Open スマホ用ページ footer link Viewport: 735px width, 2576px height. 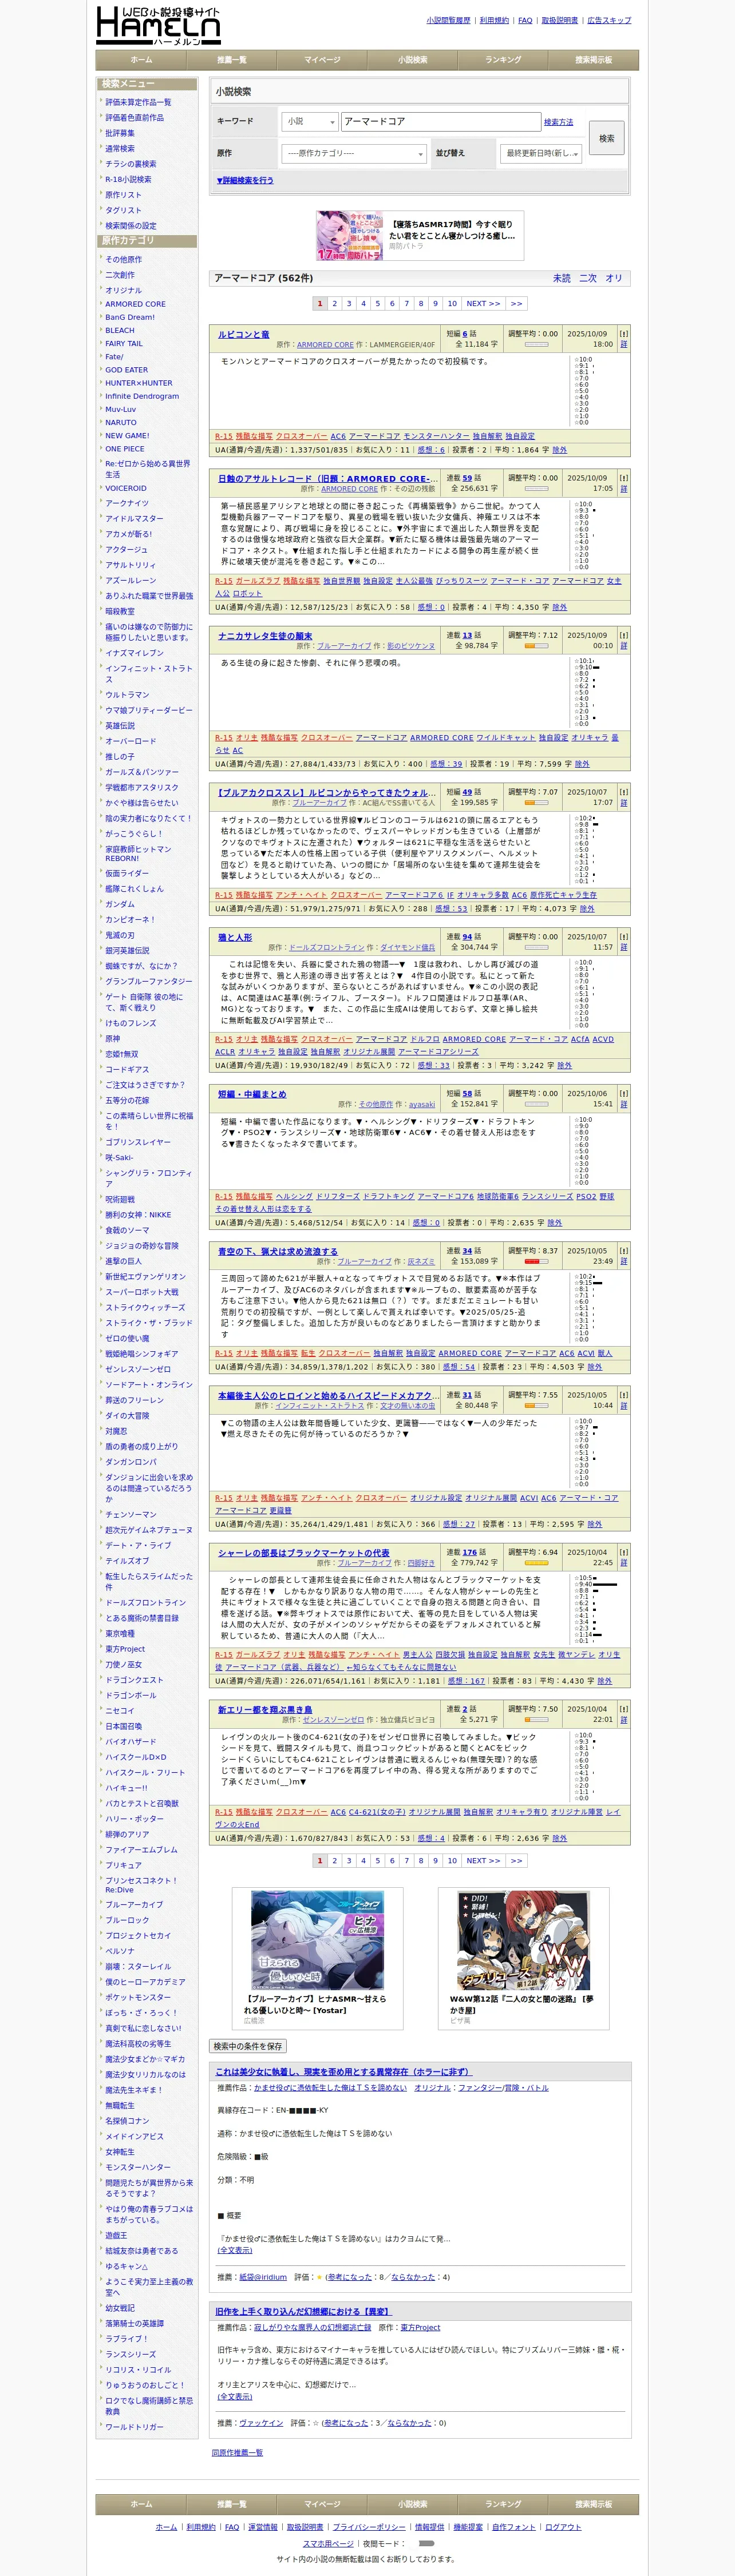(329, 2543)
